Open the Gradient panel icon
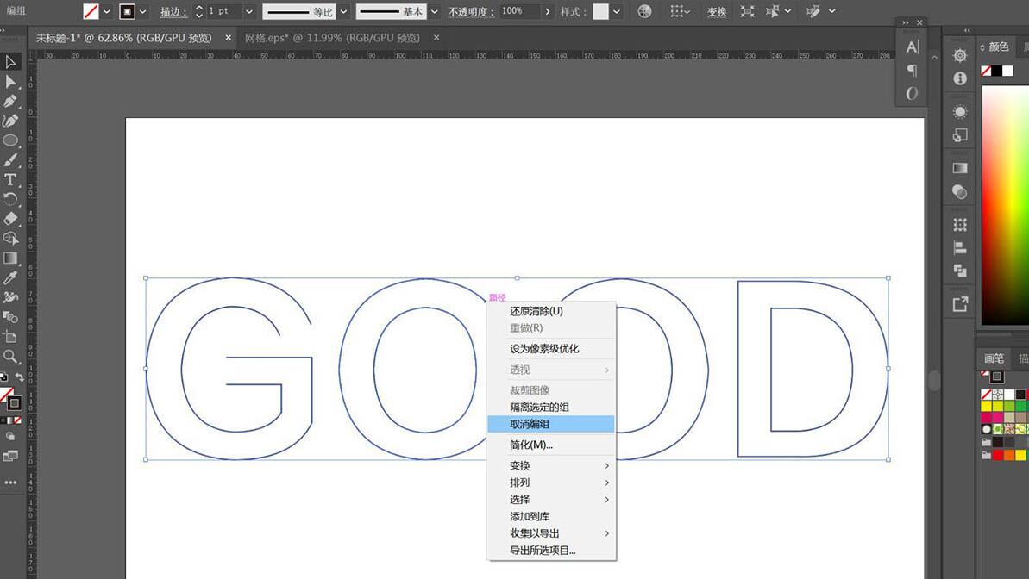 [x=958, y=166]
